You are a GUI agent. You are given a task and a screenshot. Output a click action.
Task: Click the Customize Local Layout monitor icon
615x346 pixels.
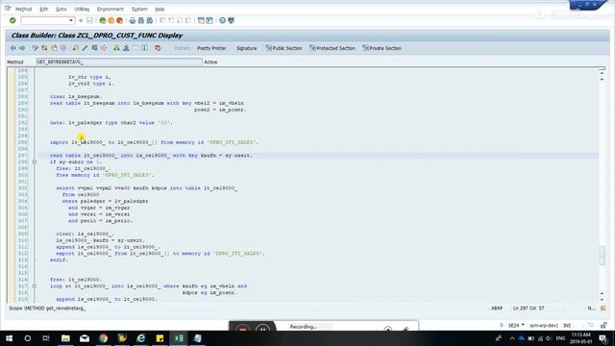coord(231,20)
